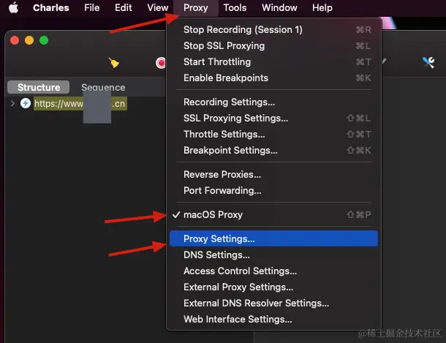The height and width of the screenshot is (343, 446).
Task: Open the View menu
Action: [158, 7]
